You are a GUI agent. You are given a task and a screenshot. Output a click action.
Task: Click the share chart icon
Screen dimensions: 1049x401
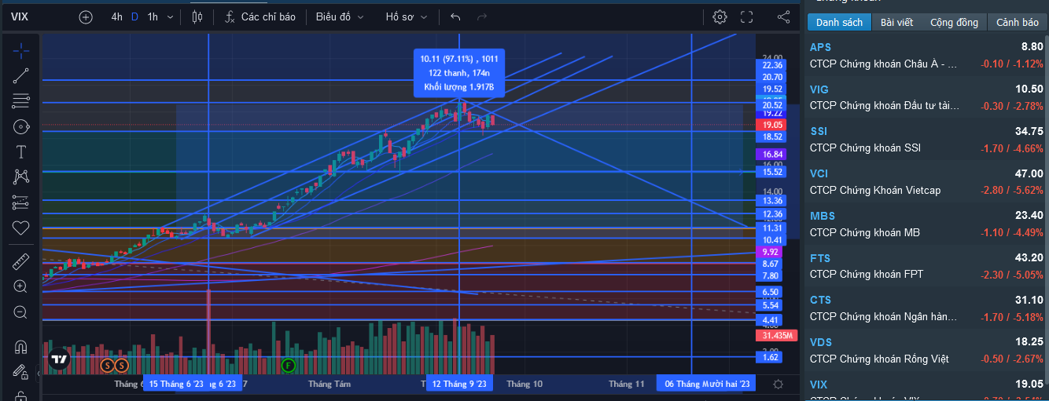pos(783,16)
